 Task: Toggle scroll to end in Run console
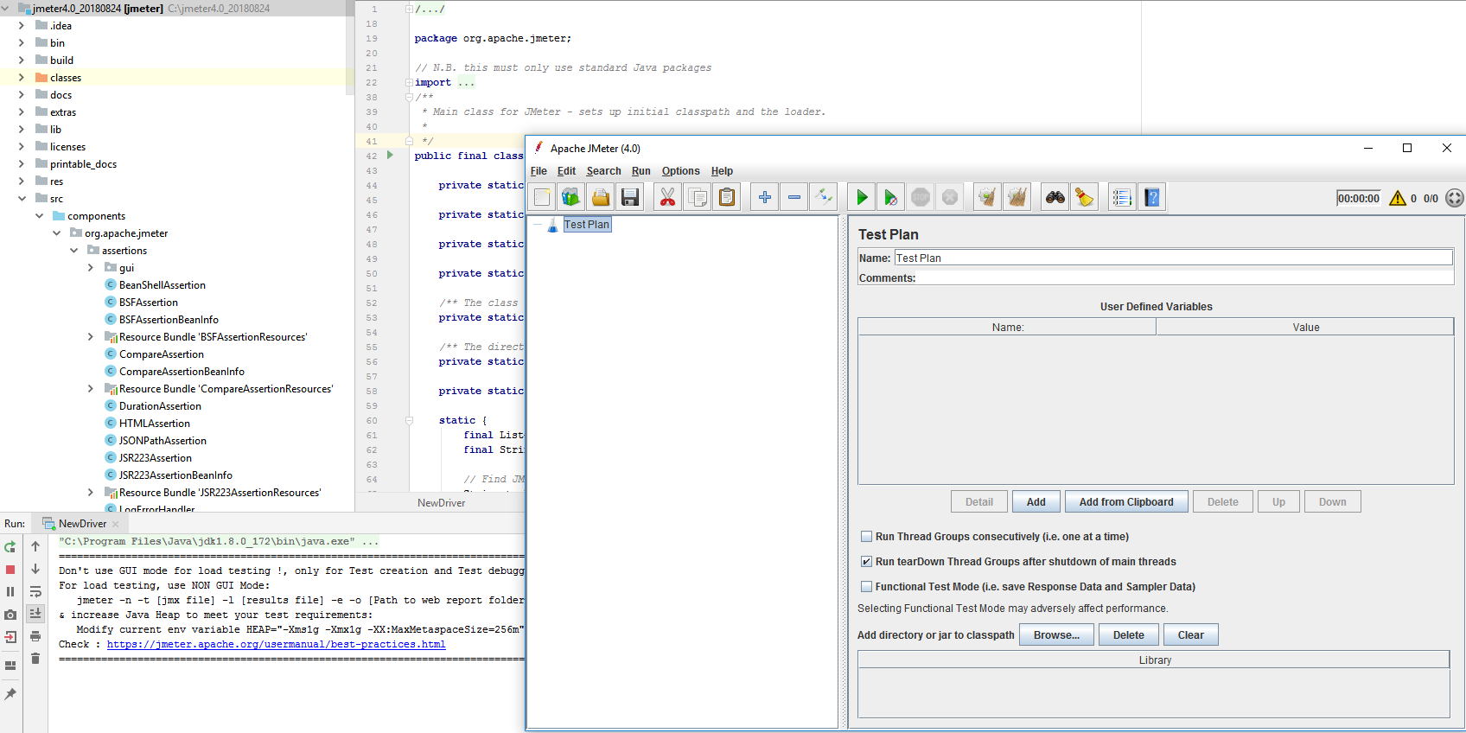click(x=35, y=613)
